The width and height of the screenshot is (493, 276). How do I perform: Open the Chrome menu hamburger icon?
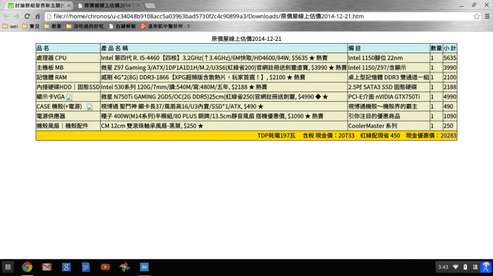tap(487, 16)
